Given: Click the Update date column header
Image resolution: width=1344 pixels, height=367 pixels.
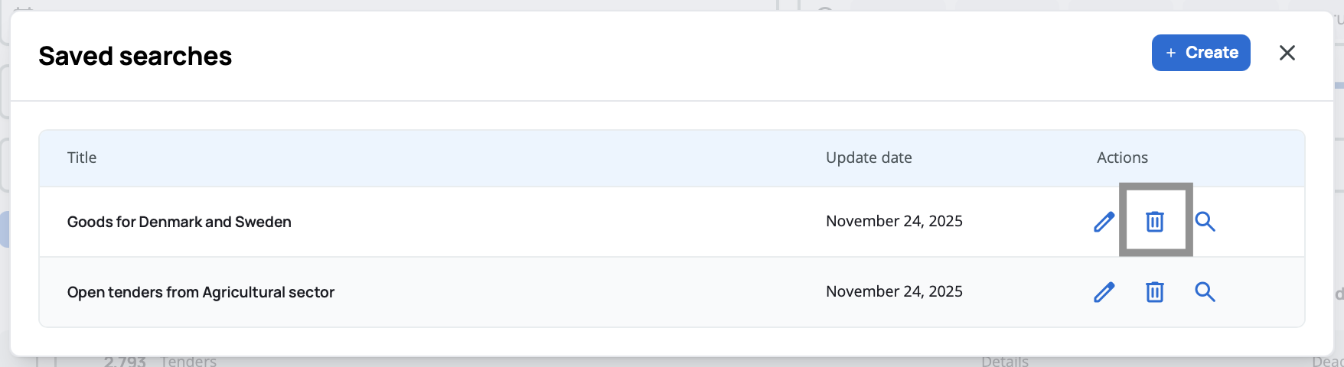Looking at the screenshot, I should 869,158.
